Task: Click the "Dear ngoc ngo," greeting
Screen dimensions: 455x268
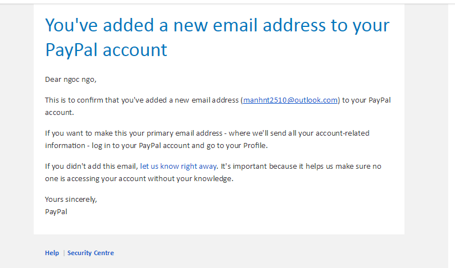Action: (71, 80)
